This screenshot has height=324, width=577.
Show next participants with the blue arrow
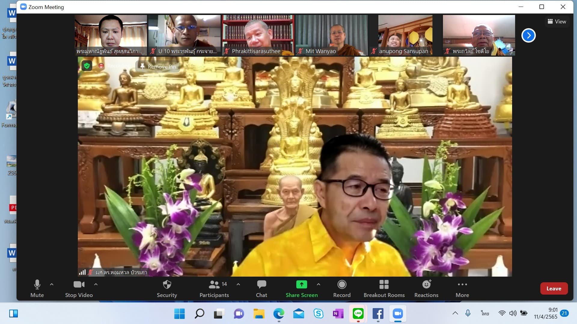pyautogui.click(x=528, y=35)
